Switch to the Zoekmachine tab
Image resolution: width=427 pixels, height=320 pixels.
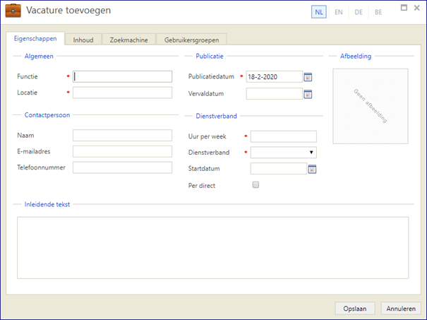pyautogui.click(x=129, y=40)
